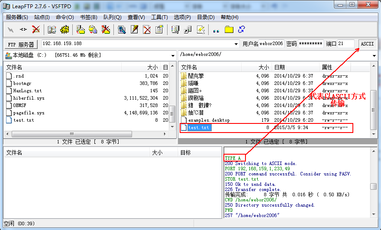This screenshot has width=381, height=230.
Task: Click the download files folder icon
Action: (81, 29)
